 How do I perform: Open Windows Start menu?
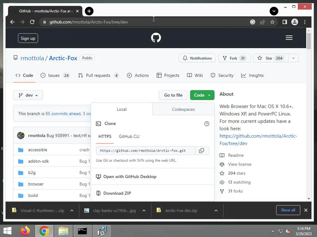coord(7,231)
